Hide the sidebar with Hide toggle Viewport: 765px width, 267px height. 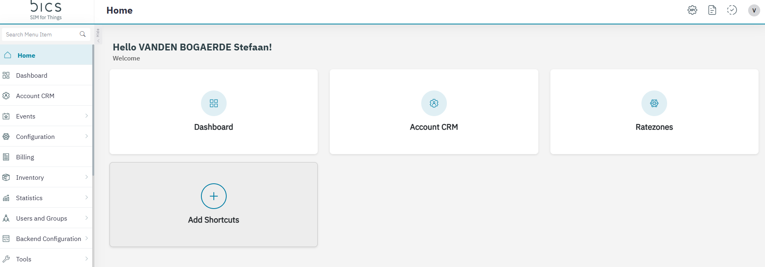pyautogui.click(x=98, y=36)
